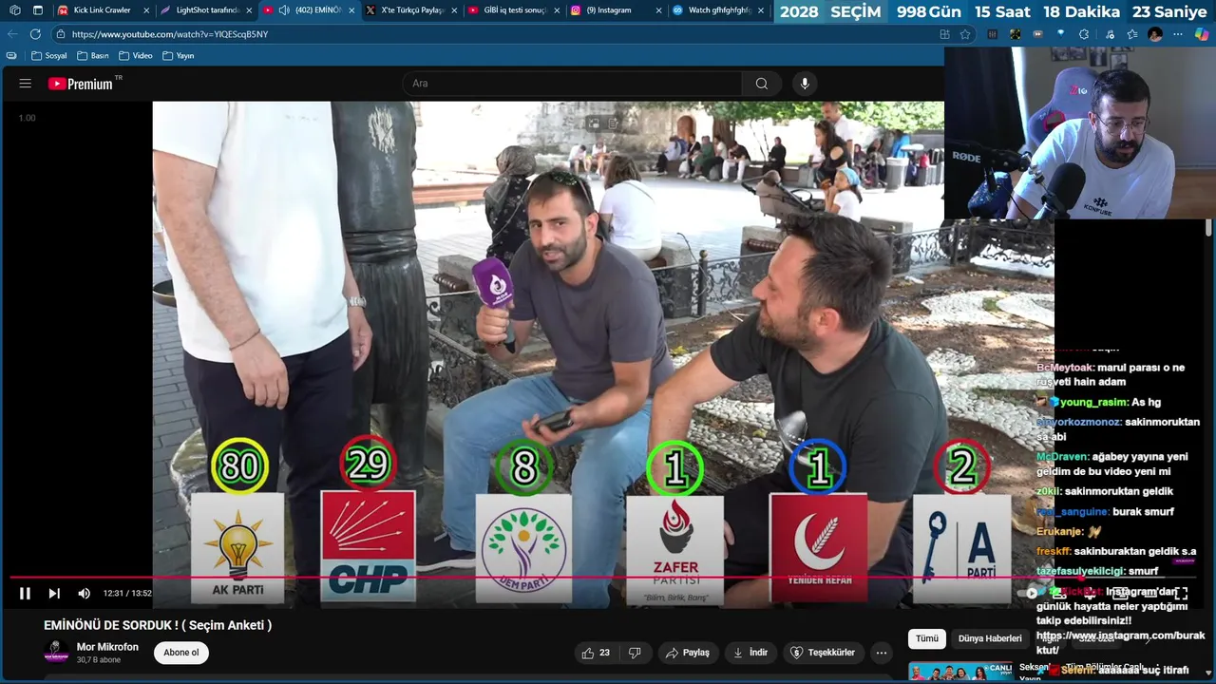Screen dimensions: 1216x684
Task: Close the Instagram tab
Action: (659, 10)
